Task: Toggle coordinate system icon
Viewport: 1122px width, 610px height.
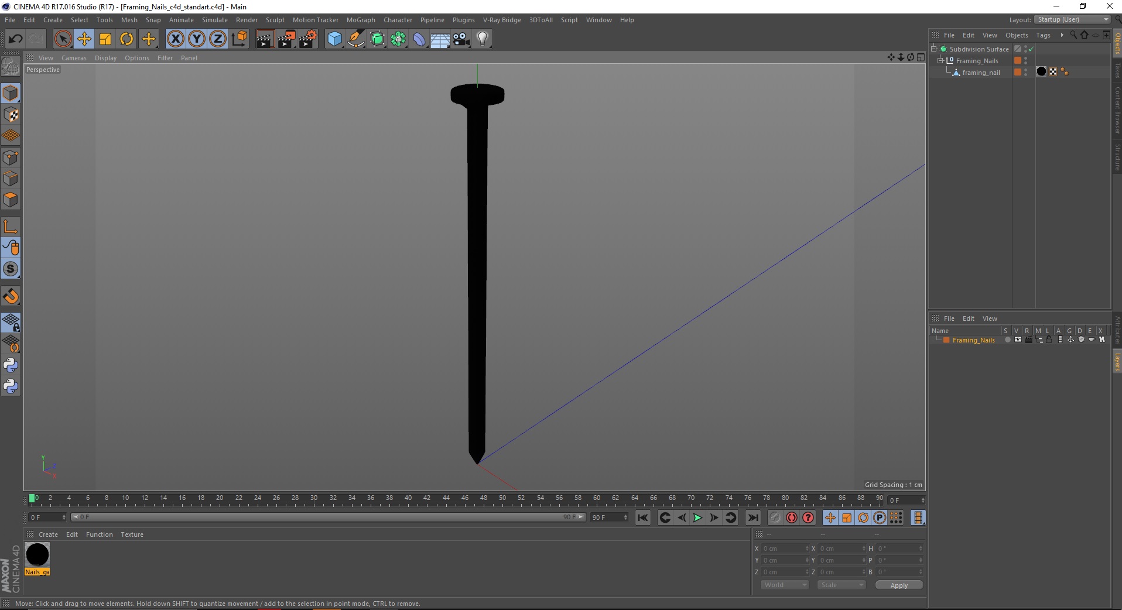Action: (x=239, y=39)
